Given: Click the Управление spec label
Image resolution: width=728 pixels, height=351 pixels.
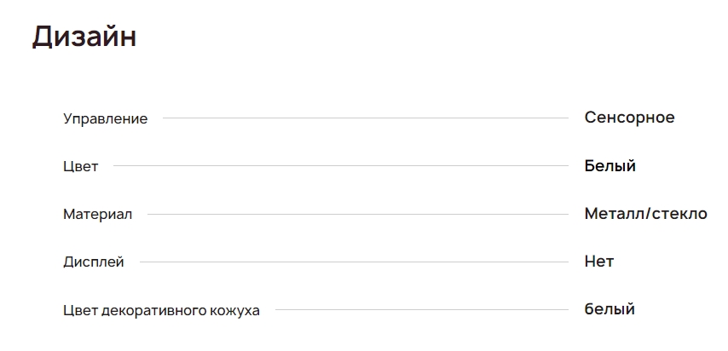Looking at the screenshot, I should 105,118.
